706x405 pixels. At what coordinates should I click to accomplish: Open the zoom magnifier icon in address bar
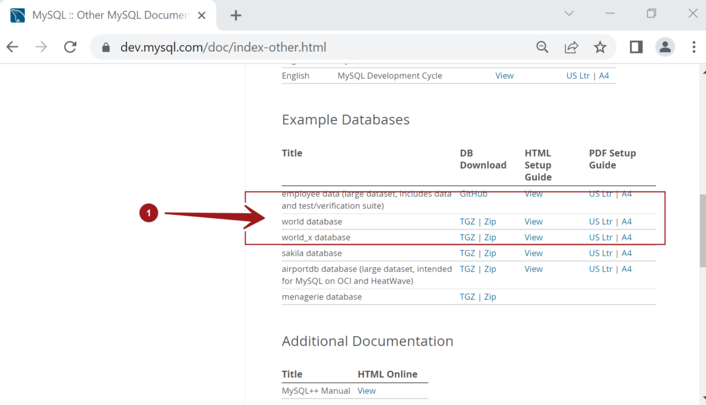pyautogui.click(x=542, y=47)
